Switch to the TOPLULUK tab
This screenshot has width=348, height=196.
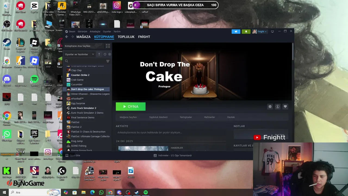(126, 37)
